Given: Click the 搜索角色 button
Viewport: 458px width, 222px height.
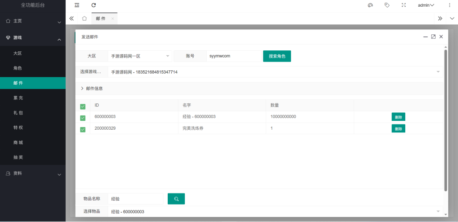Looking at the screenshot, I should point(277,56).
